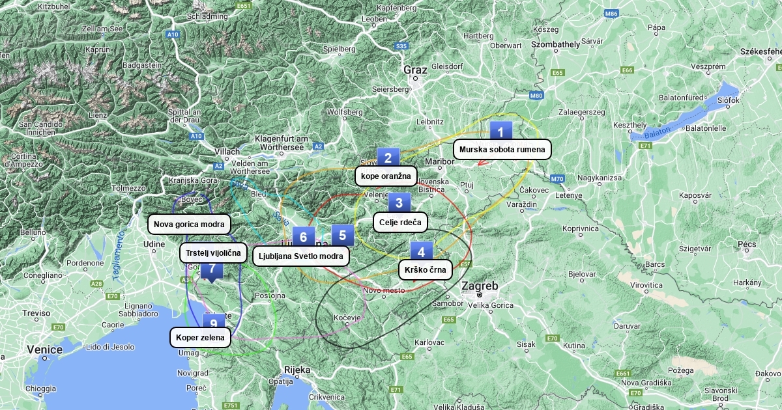The image size is (782, 410).
Task: Open the Murska sobota rumena label
Action: click(x=502, y=149)
